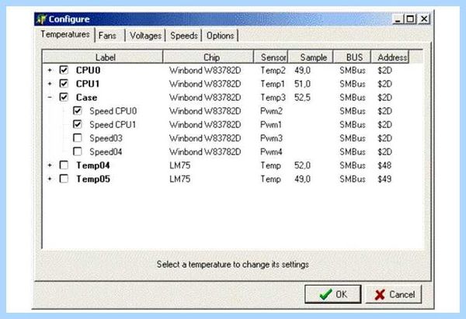Click the Pwm3 sensor cell
This screenshot has width=466, height=319.
point(271,138)
